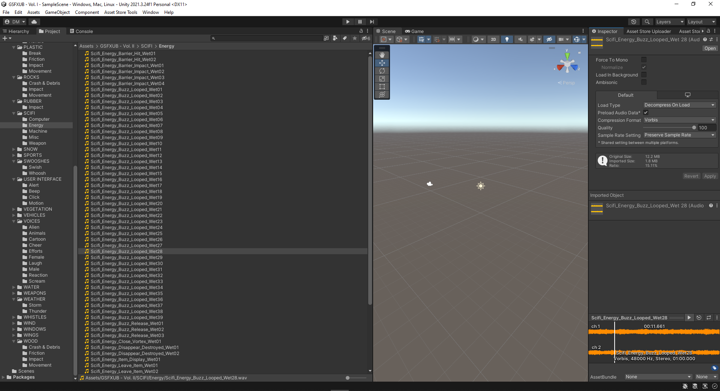Viewport: 720px width, 391px height.
Task: Open the Sample Rate Setting dropdown
Action: (x=679, y=135)
